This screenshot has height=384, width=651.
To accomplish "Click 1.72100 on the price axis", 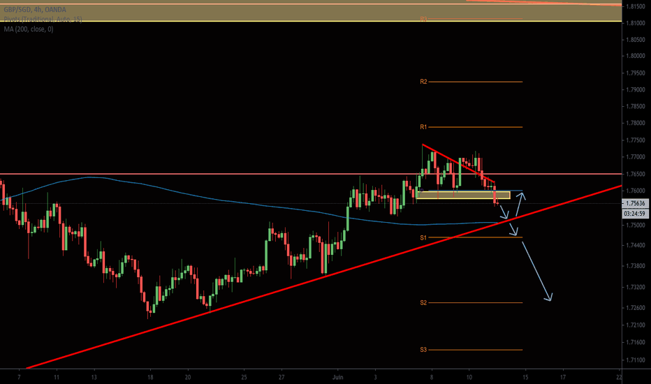I will pyautogui.click(x=635, y=325).
